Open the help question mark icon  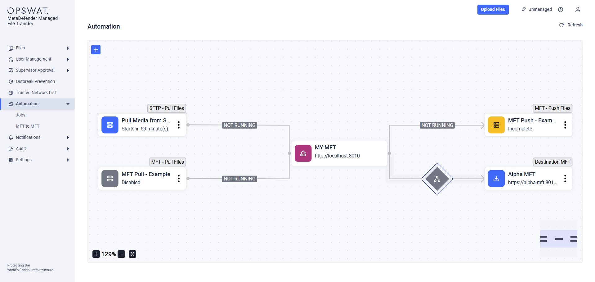pyautogui.click(x=561, y=10)
